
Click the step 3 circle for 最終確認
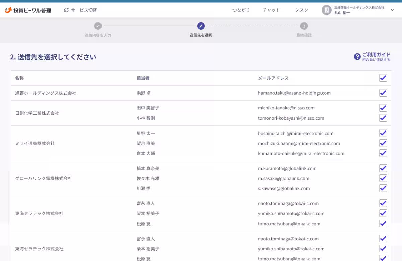pyautogui.click(x=304, y=26)
